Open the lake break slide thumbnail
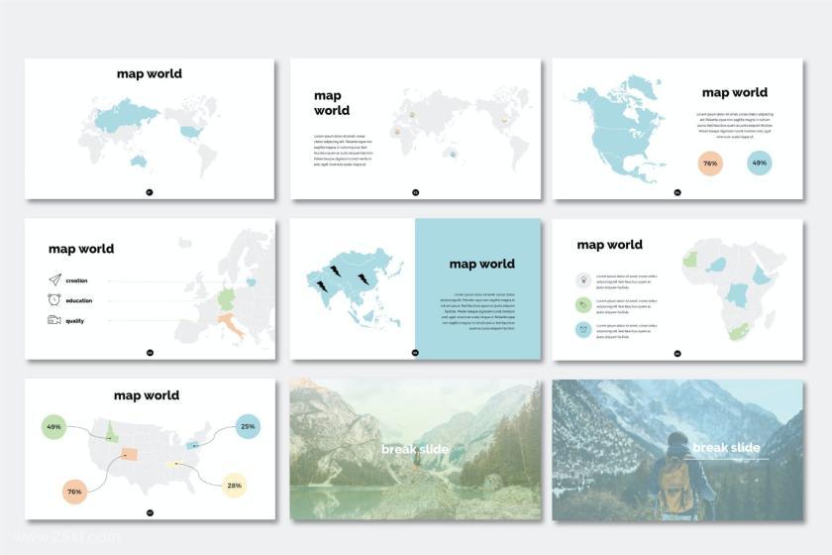Image resolution: width=832 pixels, height=555 pixels. pos(415,449)
